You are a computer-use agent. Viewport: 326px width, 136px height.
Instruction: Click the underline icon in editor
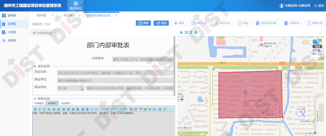[44, 109]
